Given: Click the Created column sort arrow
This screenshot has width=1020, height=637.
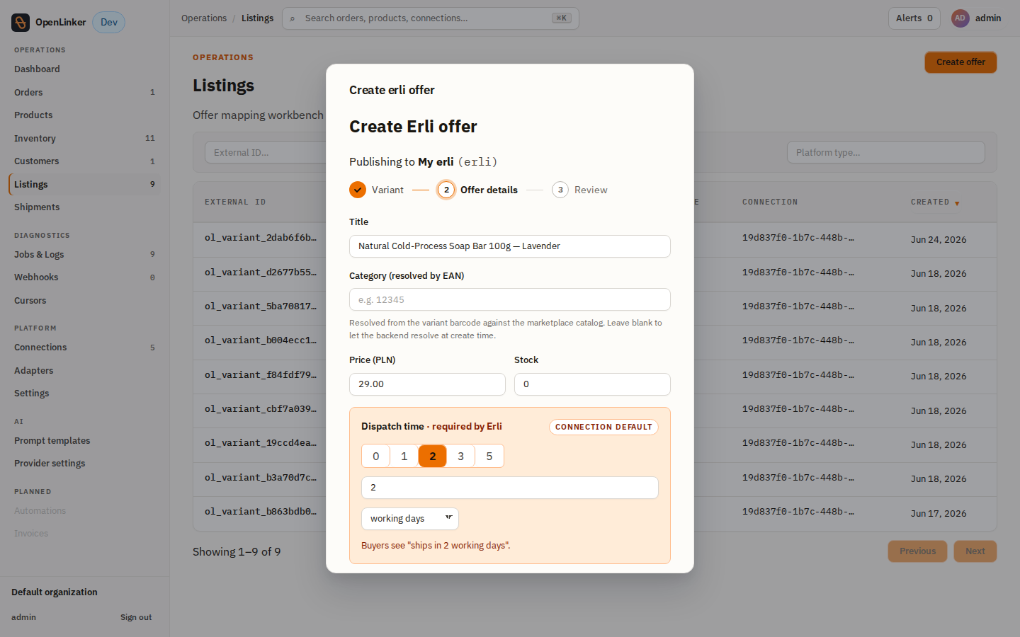Looking at the screenshot, I should pyautogui.click(x=957, y=203).
